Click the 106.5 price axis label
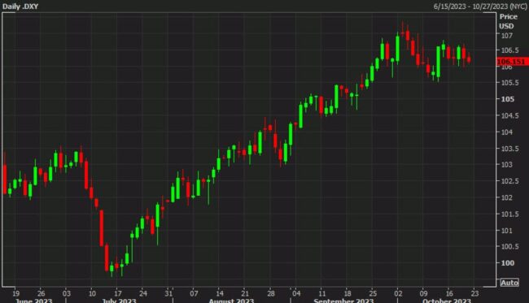529x303 pixels. [x=509, y=50]
